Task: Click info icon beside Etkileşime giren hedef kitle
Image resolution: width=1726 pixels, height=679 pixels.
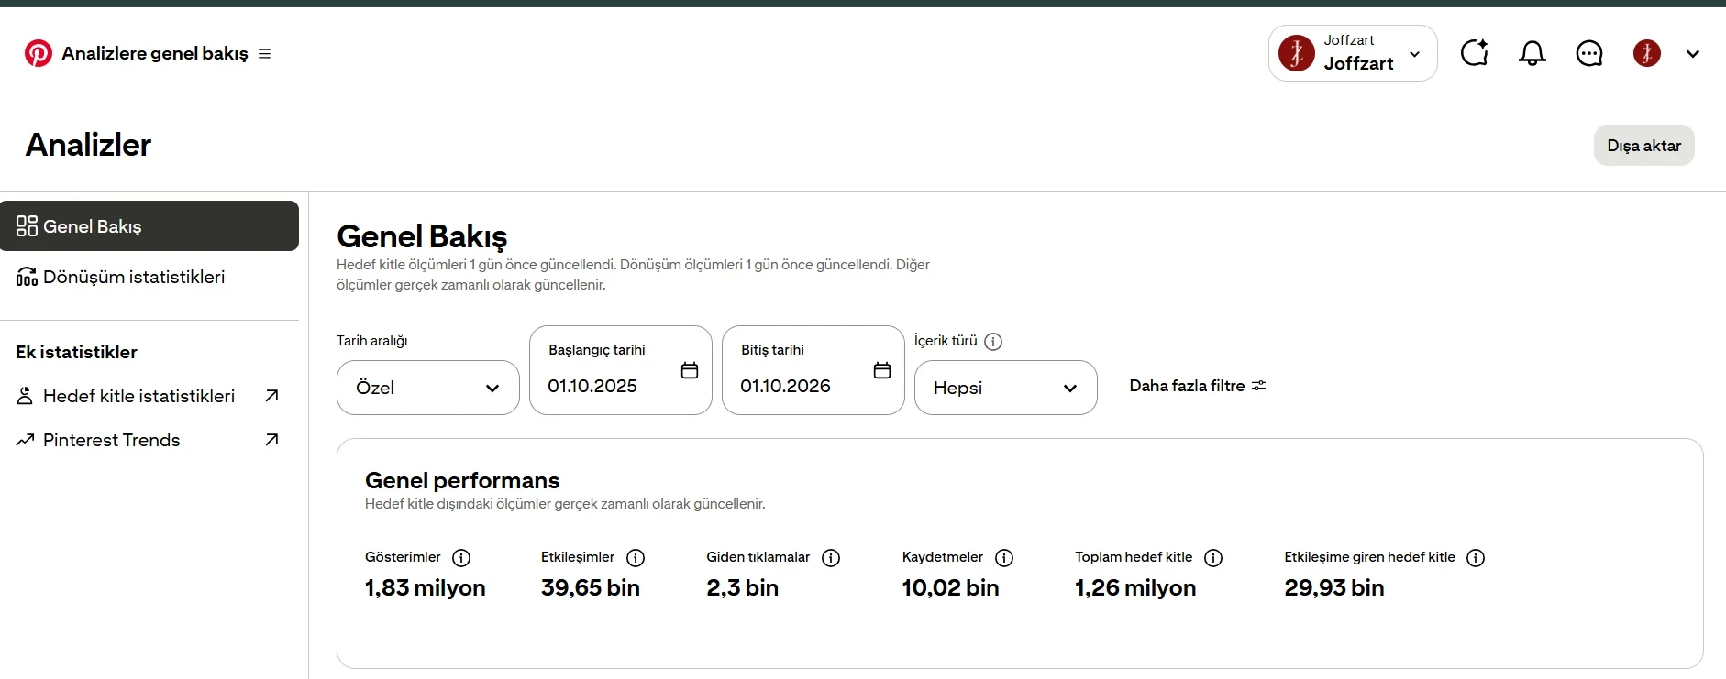Action: tap(1476, 558)
